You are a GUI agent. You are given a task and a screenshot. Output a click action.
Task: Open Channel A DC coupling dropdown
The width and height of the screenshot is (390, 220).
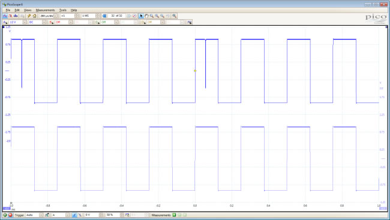coord(44,22)
